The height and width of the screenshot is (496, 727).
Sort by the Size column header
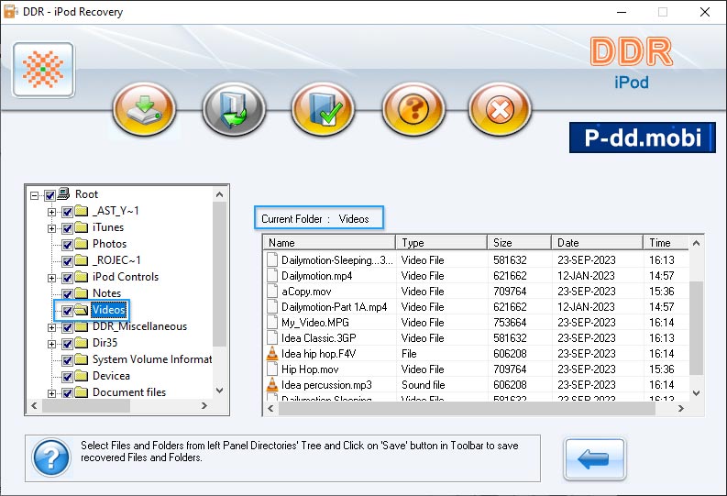[519, 242]
